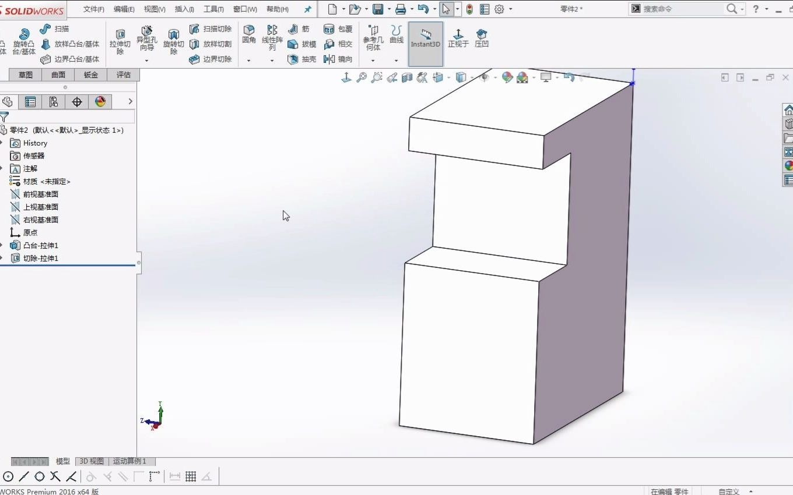Select the 镜向 mirror tool
Viewport: 793px width, 495px height.
(338, 59)
